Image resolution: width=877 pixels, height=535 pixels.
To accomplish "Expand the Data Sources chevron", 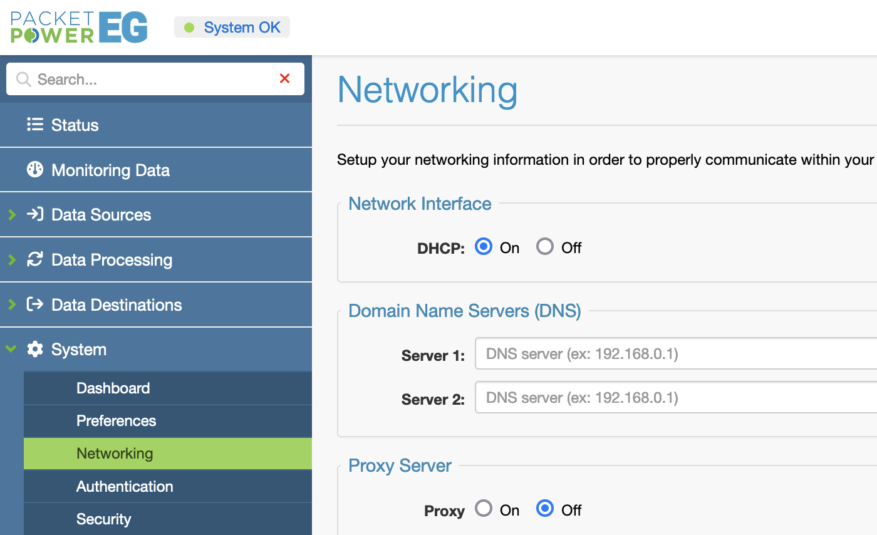I will 11,215.
